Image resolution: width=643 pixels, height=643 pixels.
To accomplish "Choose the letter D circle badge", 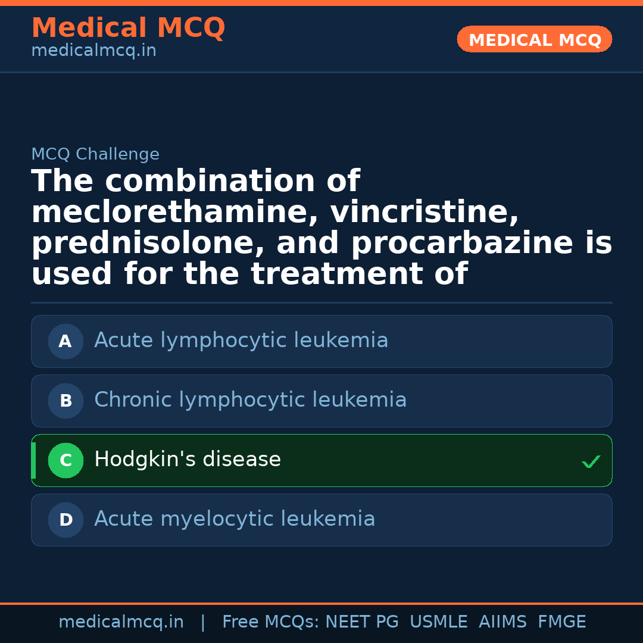I will (x=65, y=520).
